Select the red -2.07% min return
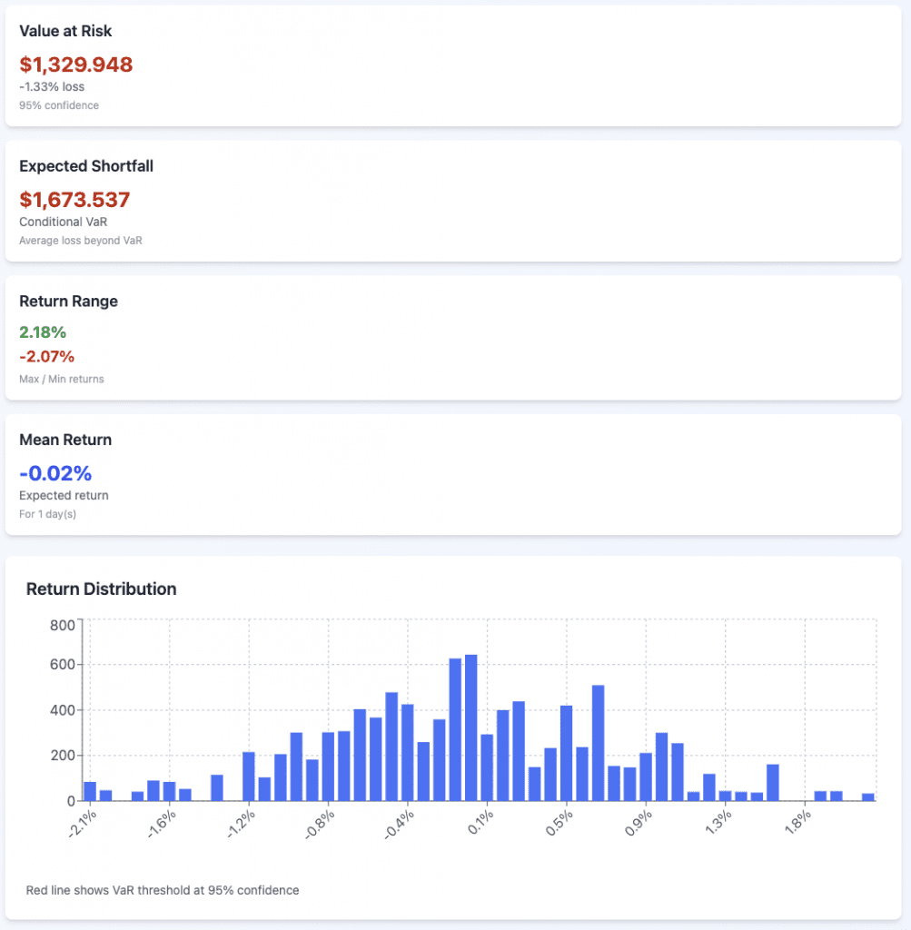This screenshot has width=911, height=930. coord(46,356)
